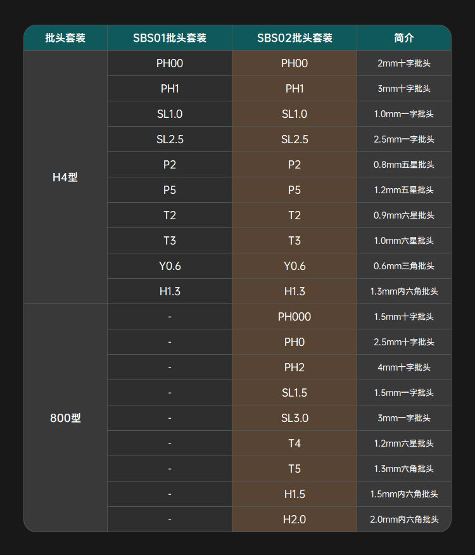Viewport: 475px width, 555px height.
Task: Click the PH000 cell
Action: (294, 317)
